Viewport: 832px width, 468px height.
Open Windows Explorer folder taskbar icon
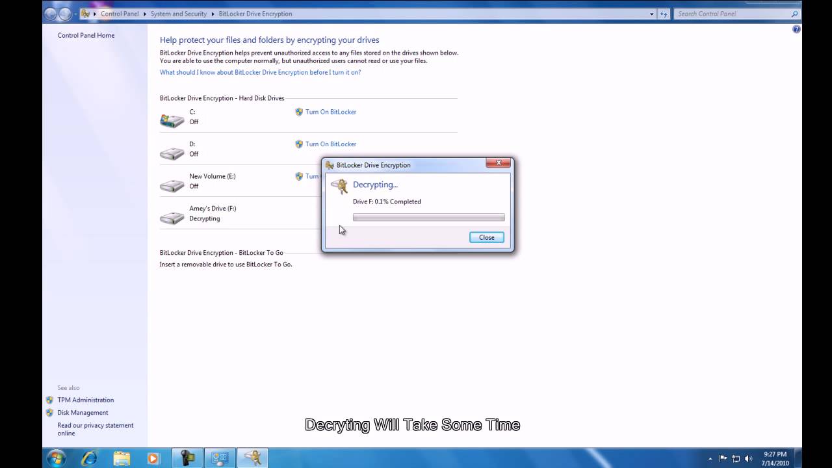(122, 458)
